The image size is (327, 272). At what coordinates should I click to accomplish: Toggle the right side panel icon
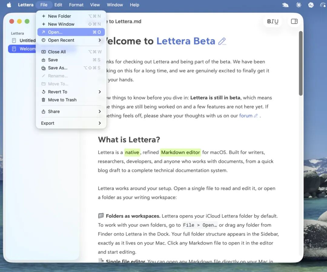click(x=294, y=21)
